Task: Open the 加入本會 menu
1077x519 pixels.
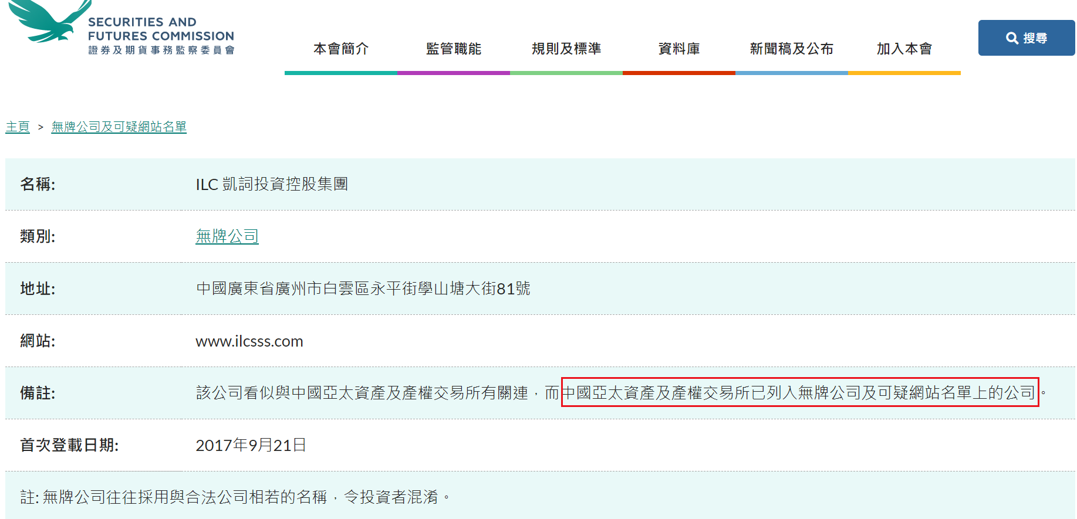Action: tap(904, 49)
